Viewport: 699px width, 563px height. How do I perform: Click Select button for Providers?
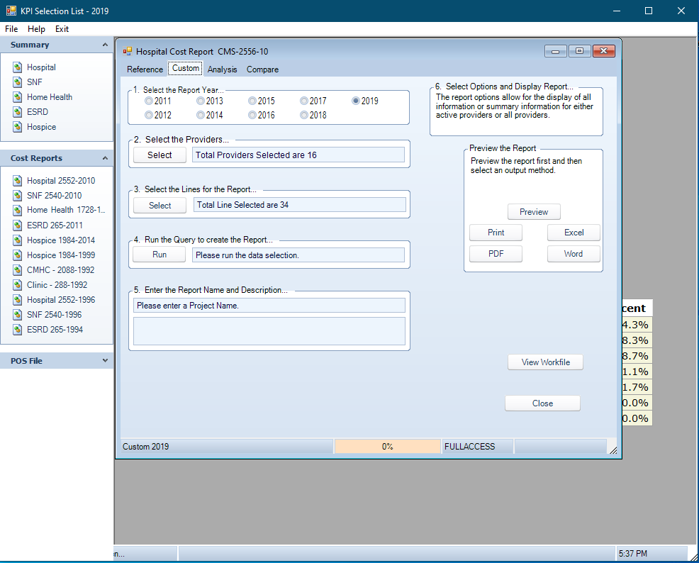click(x=160, y=155)
